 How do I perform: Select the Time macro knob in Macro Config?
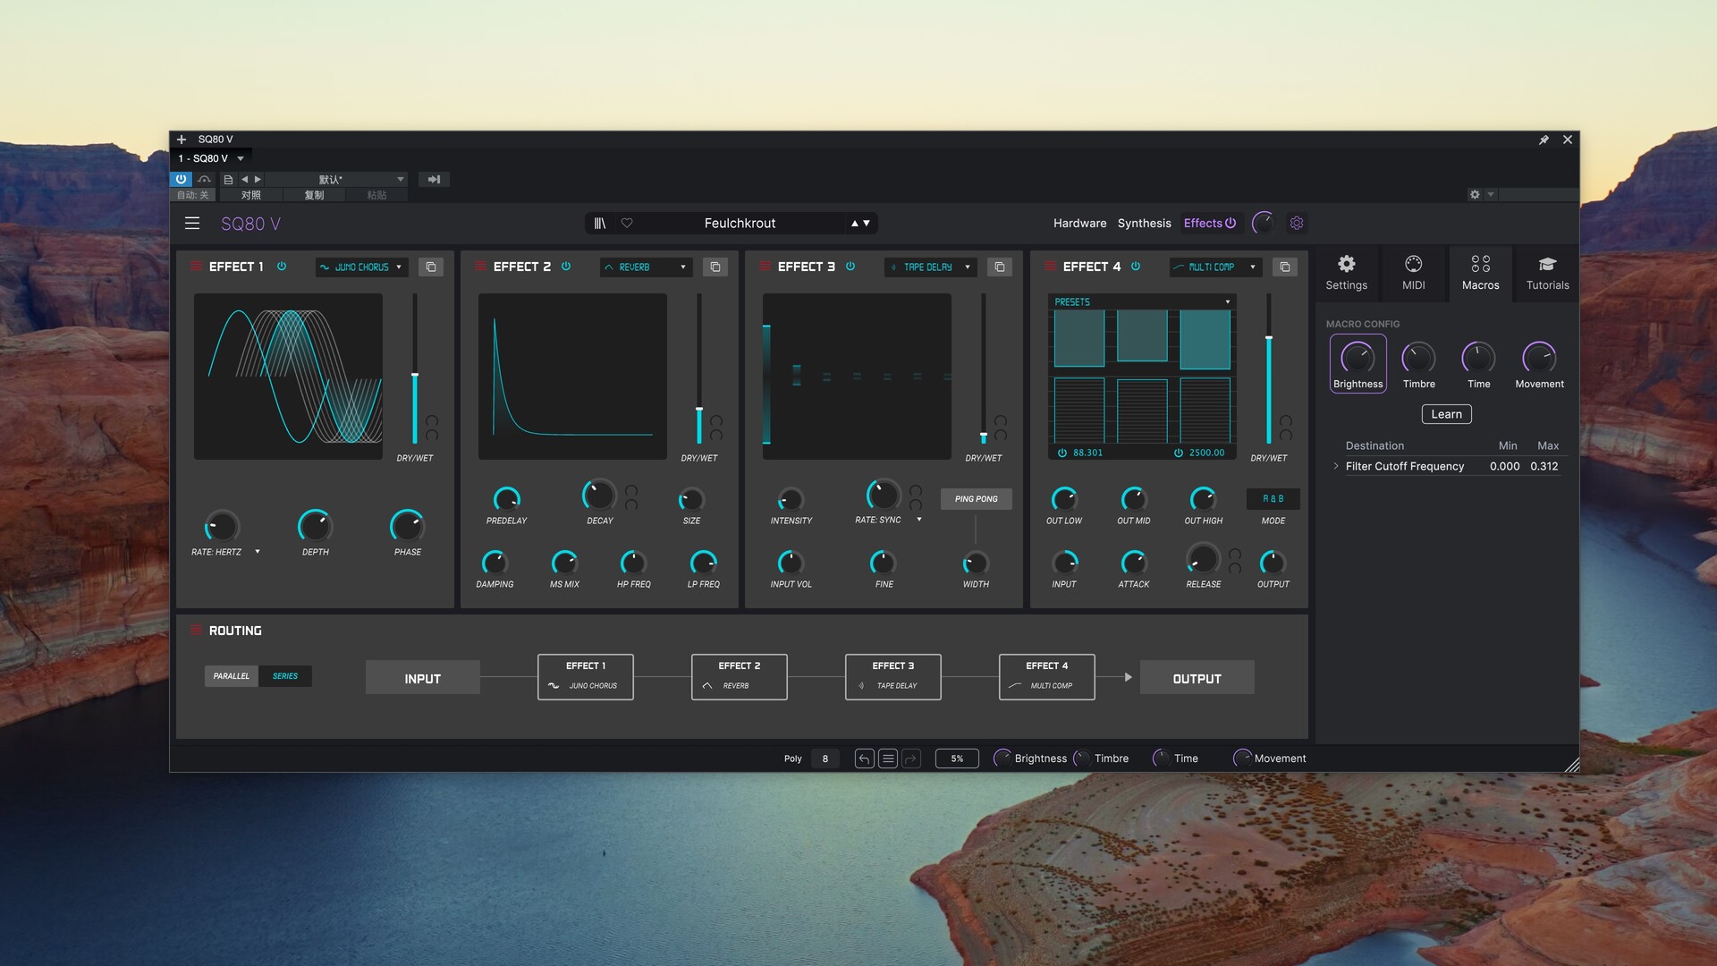click(x=1478, y=358)
